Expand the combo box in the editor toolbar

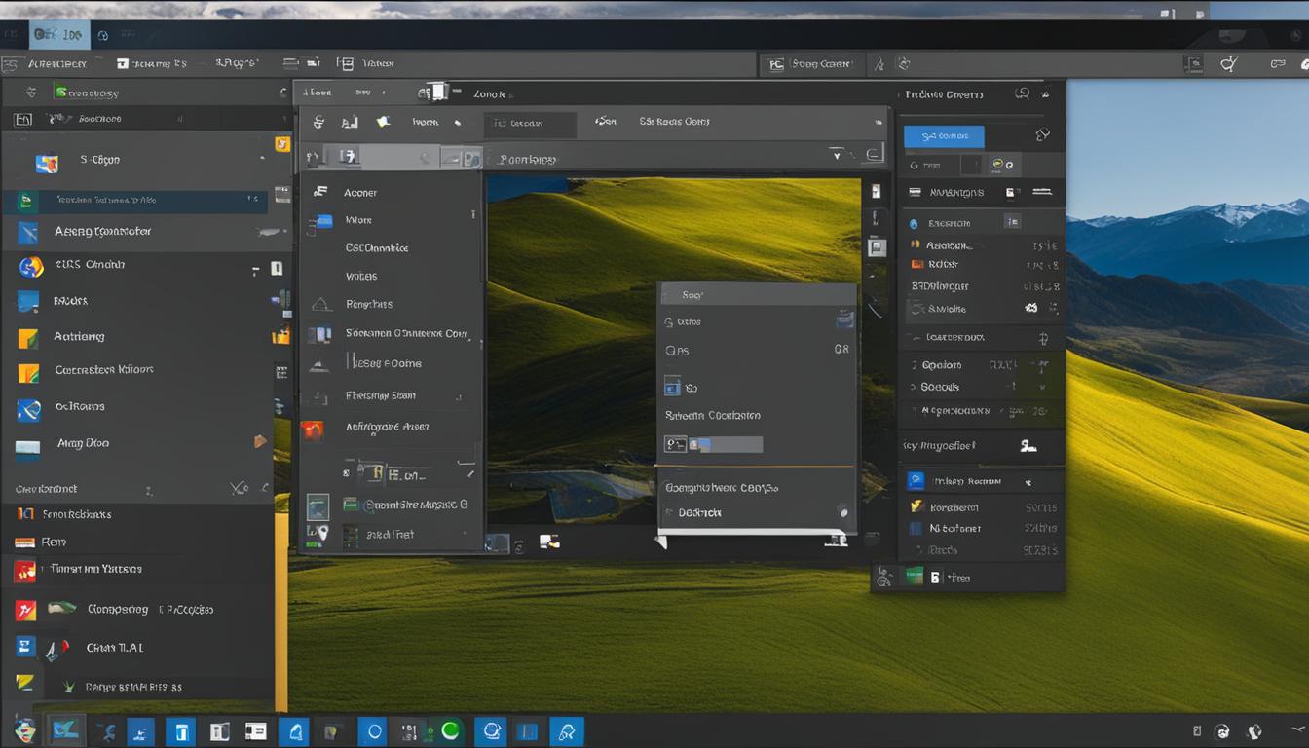point(529,124)
